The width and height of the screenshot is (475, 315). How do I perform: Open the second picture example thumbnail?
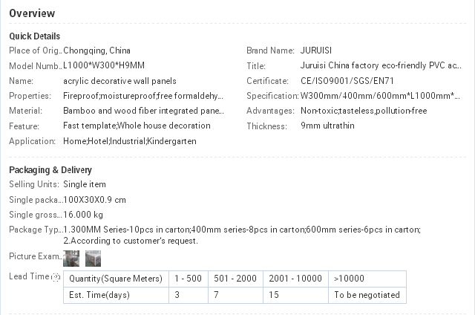(x=93, y=258)
